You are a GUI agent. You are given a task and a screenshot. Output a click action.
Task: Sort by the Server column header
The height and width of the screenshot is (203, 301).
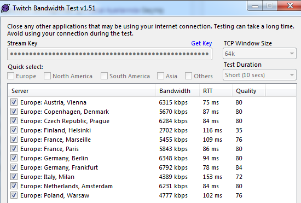(x=82, y=91)
